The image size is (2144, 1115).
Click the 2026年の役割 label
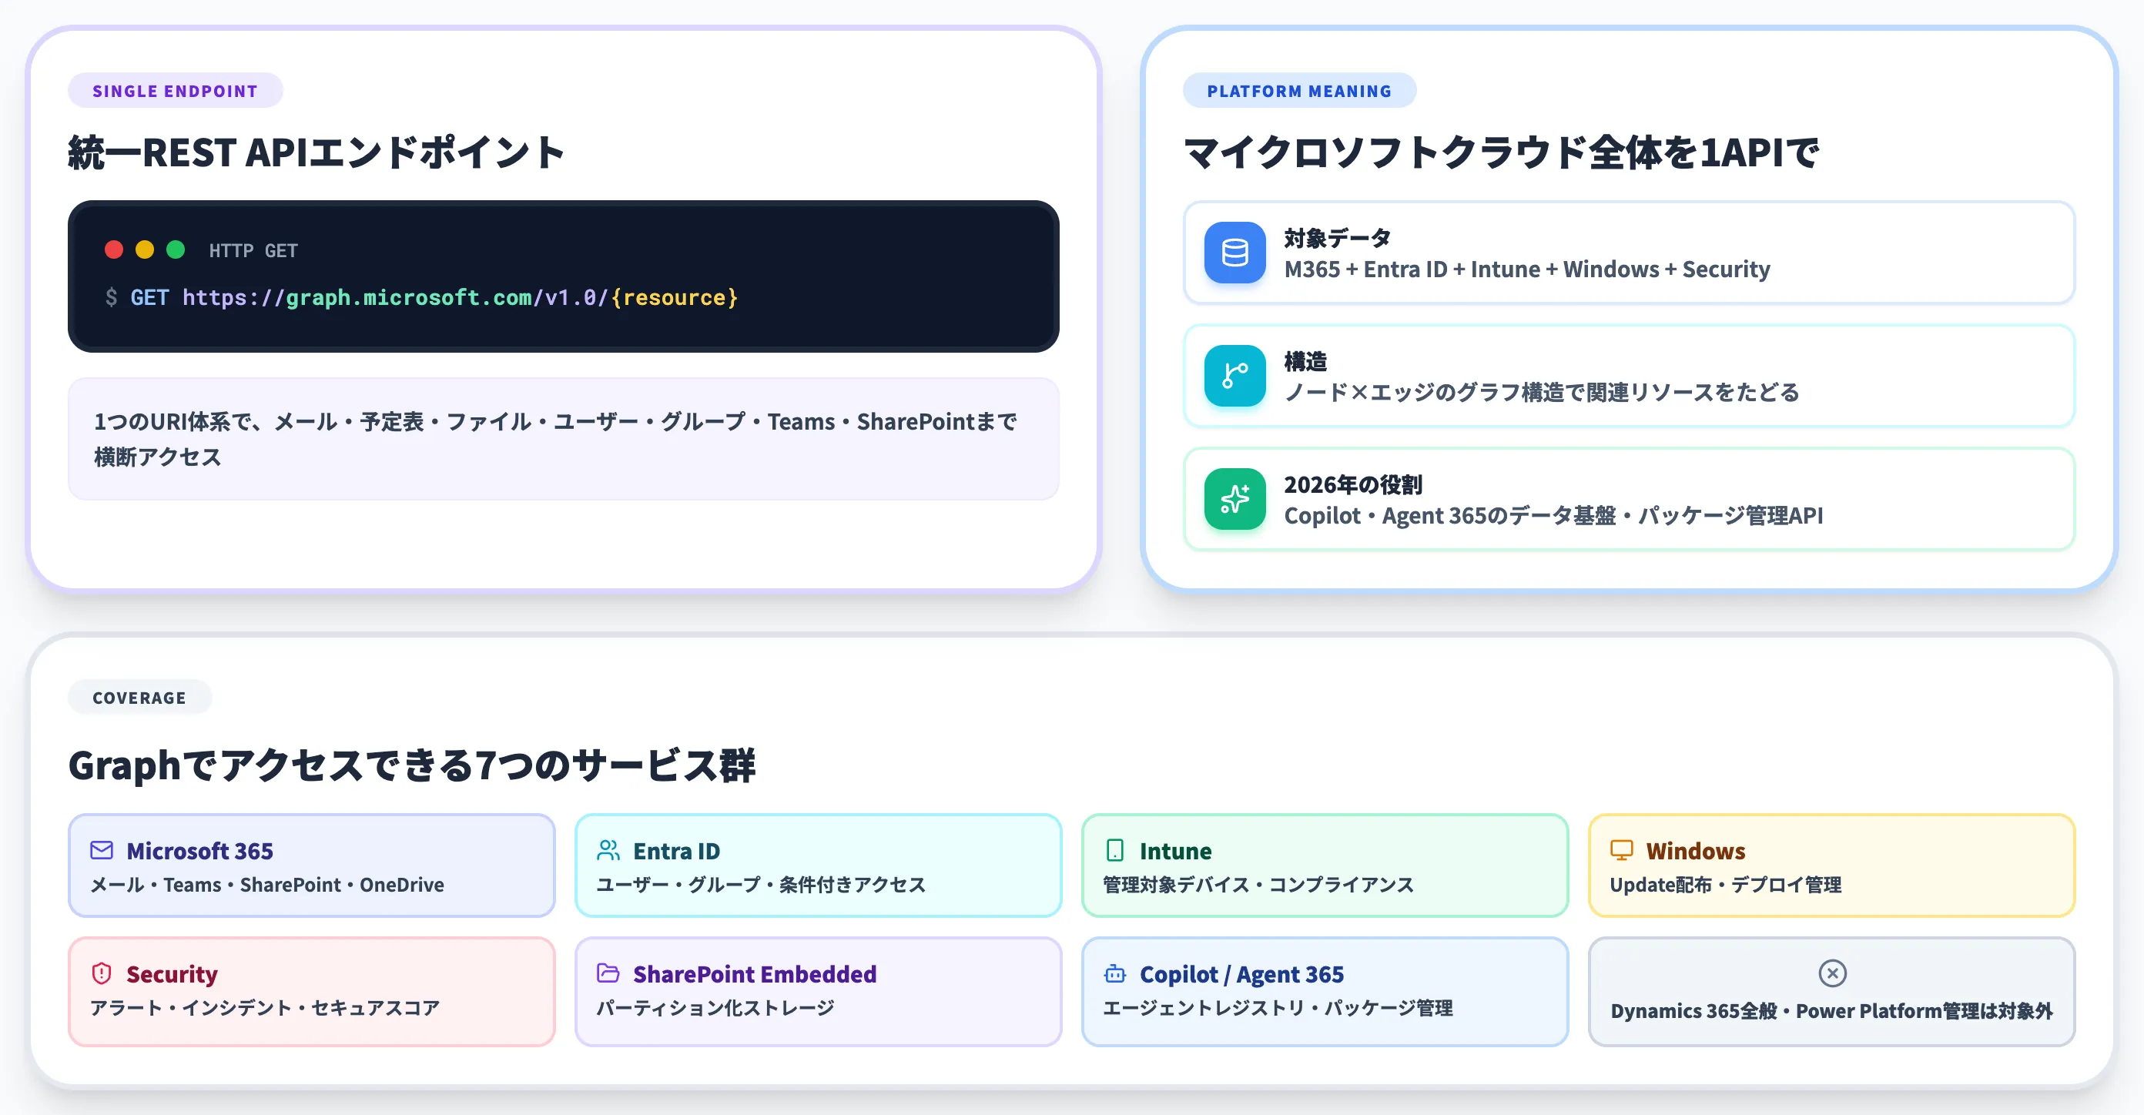(1353, 484)
